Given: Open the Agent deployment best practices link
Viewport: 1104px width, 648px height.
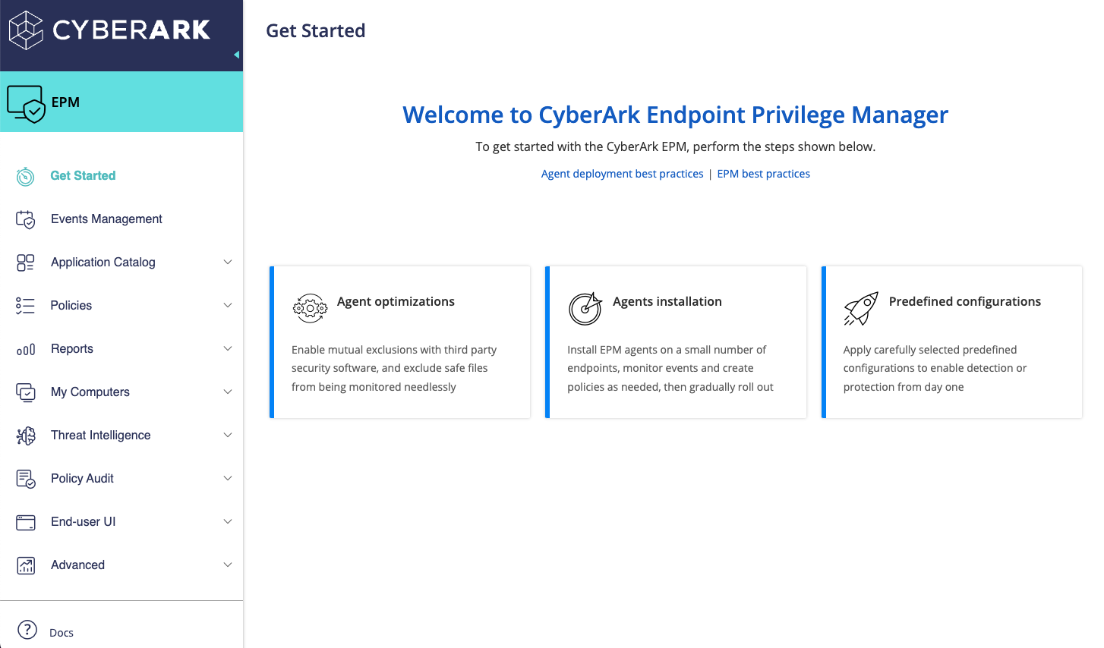Looking at the screenshot, I should (622, 174).
